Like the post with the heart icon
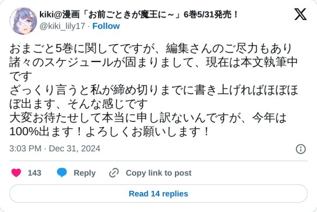This screenshot has width=317, height=212. tap(16, 173)
